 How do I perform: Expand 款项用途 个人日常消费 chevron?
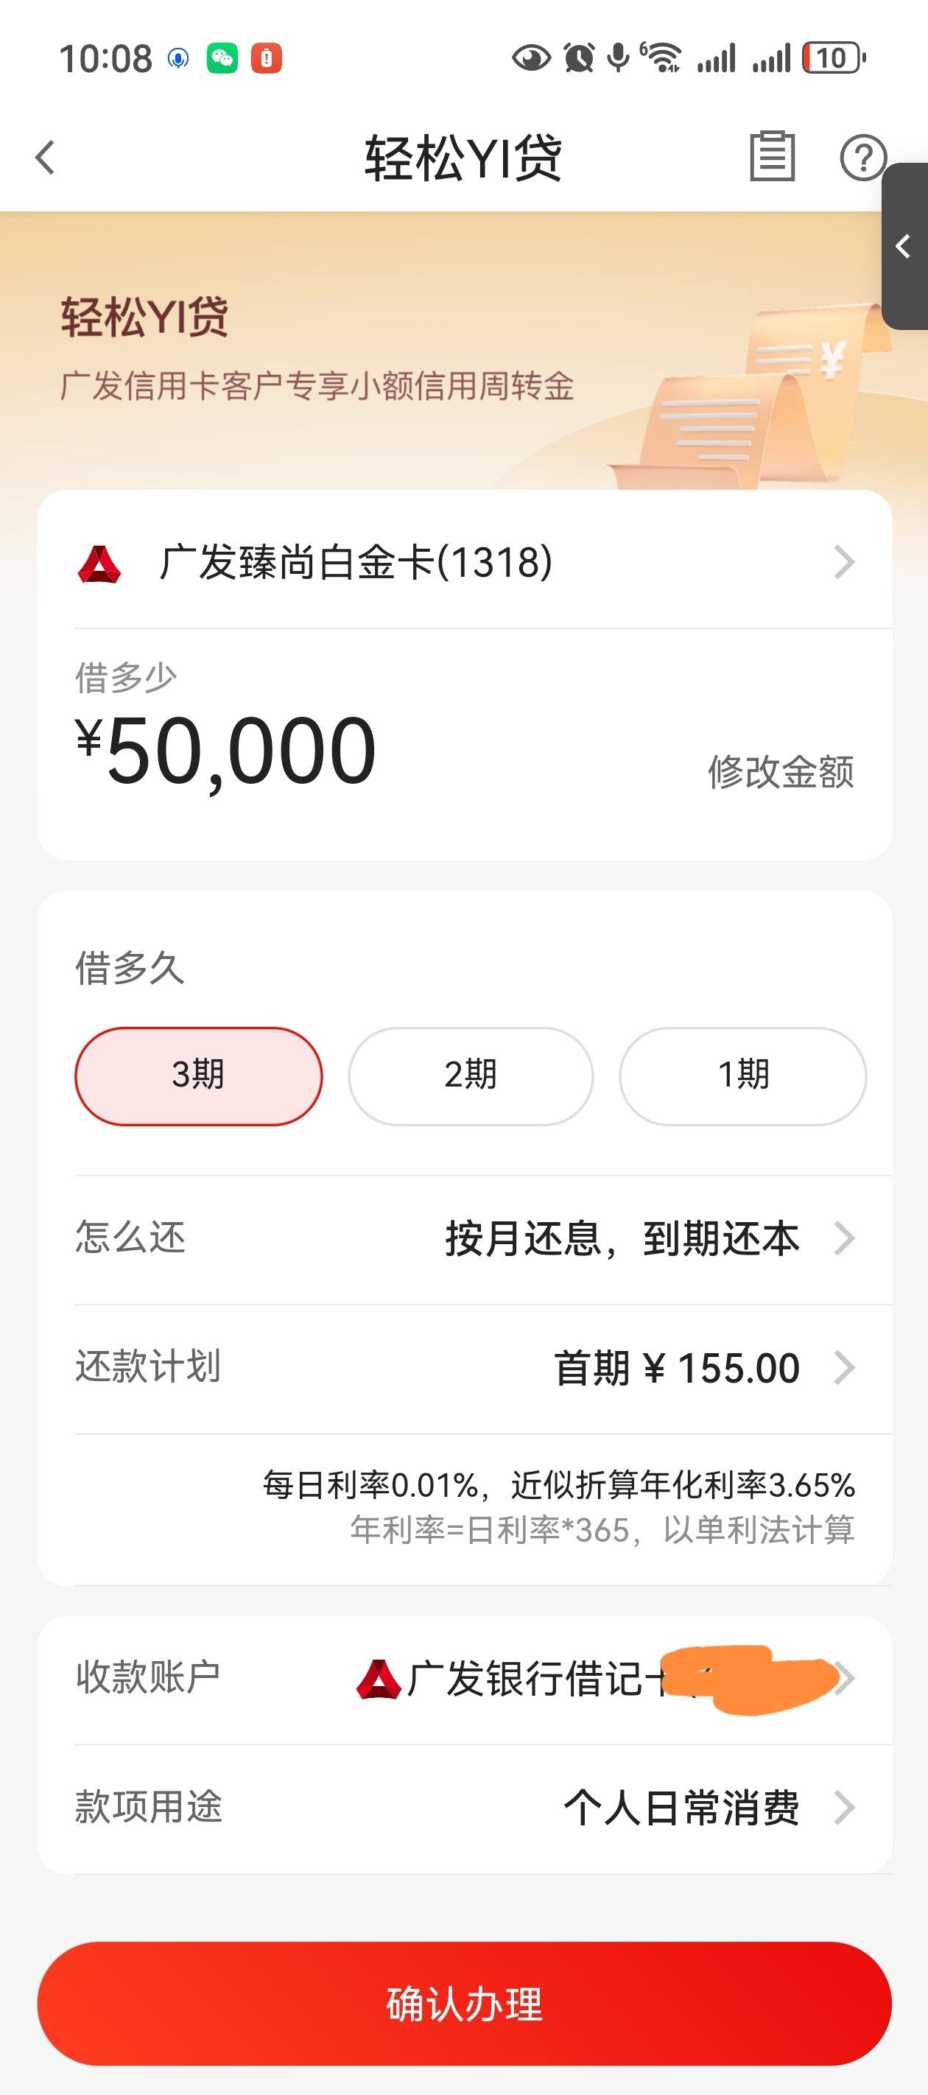(844, 1808)
